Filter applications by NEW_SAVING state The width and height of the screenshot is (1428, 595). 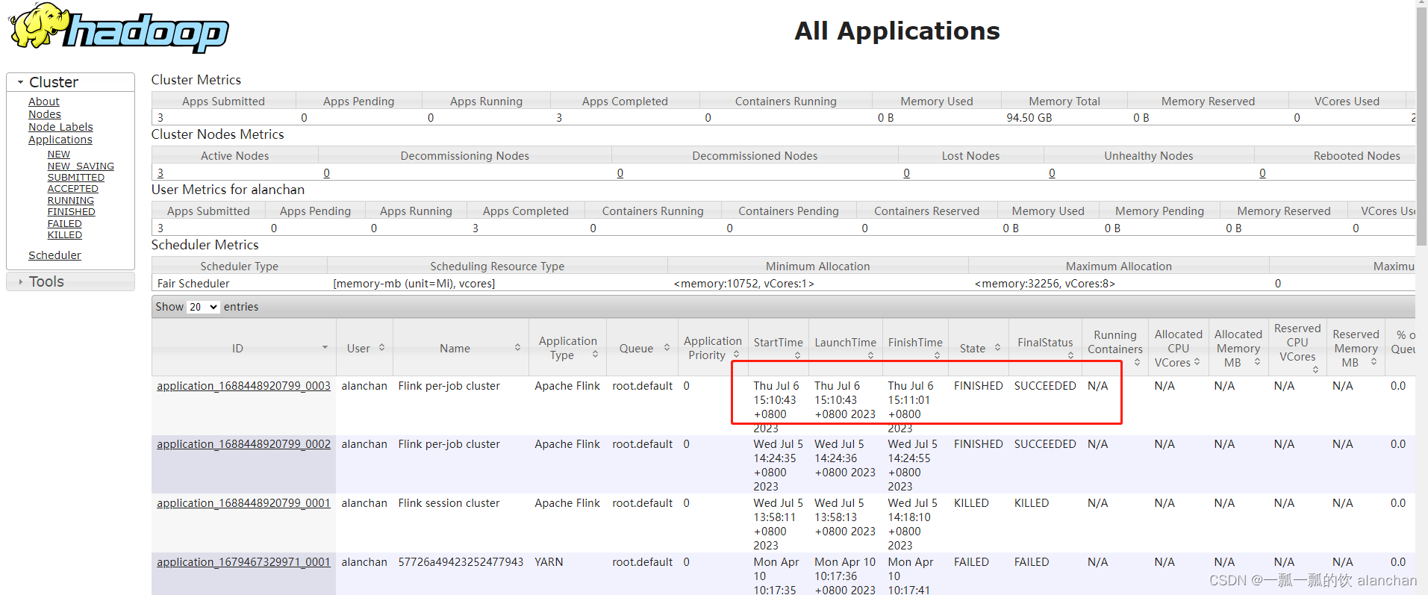tap(81, 166)
